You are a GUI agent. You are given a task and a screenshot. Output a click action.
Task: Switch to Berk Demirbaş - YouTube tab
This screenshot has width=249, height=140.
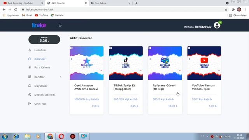coord(20,3)
